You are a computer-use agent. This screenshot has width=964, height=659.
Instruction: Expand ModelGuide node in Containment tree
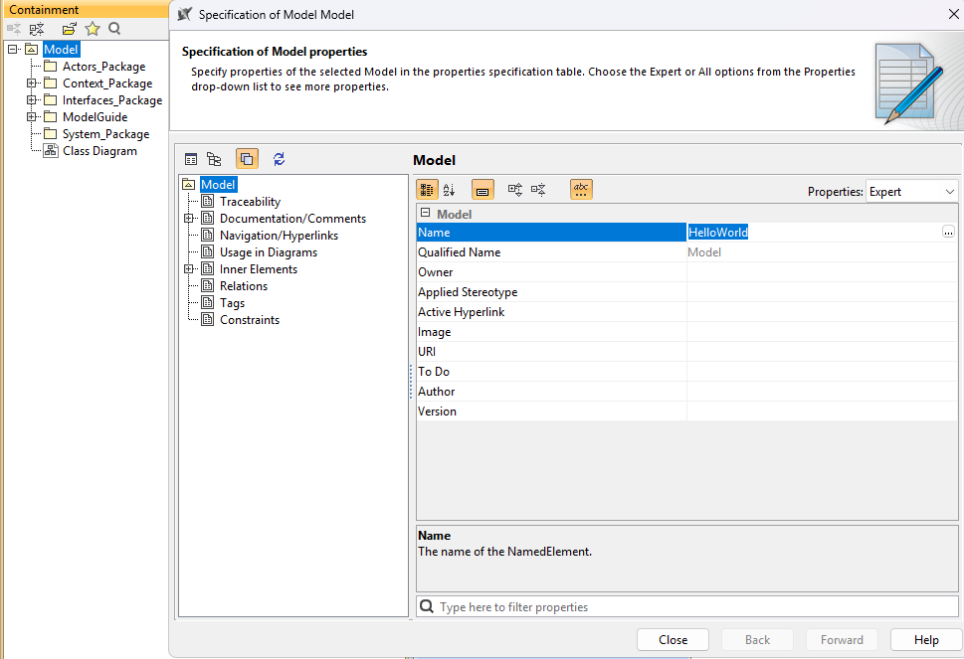[x=31, y=116]
